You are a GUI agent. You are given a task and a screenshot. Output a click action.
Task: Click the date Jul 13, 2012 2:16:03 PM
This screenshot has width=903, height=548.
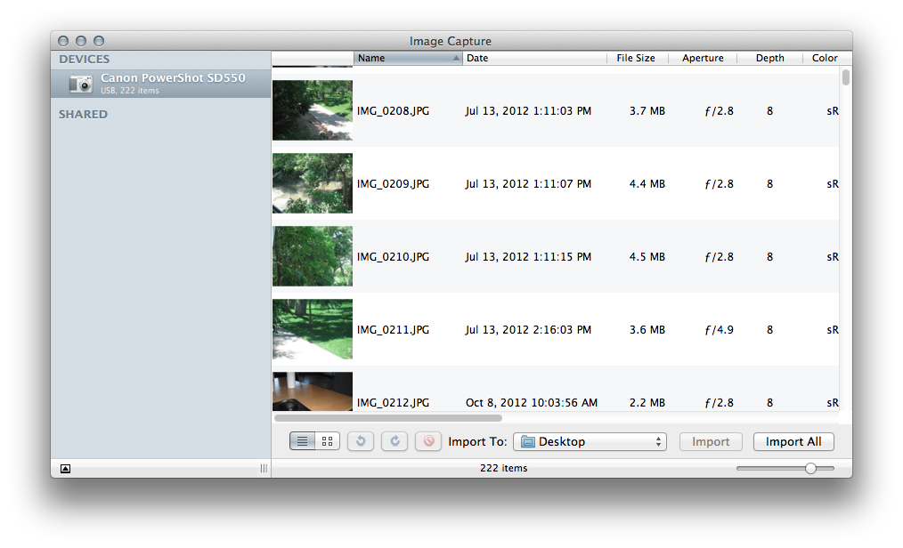click(x=528, y=330)
